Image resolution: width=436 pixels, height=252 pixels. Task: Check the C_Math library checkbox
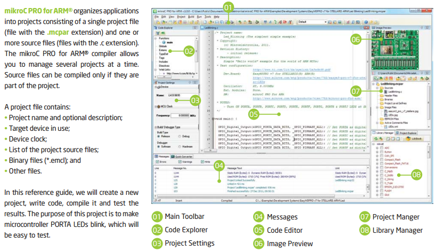point(382,171)
